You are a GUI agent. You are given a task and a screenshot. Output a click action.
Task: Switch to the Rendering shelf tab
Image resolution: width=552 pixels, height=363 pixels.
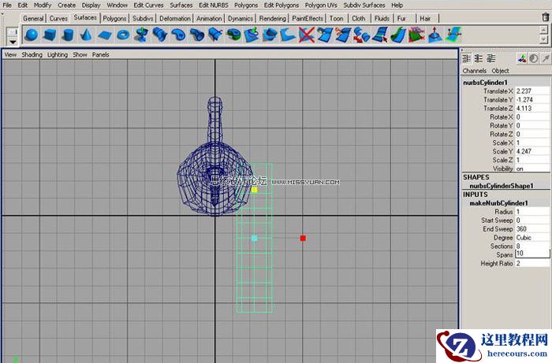coord(273,18)
